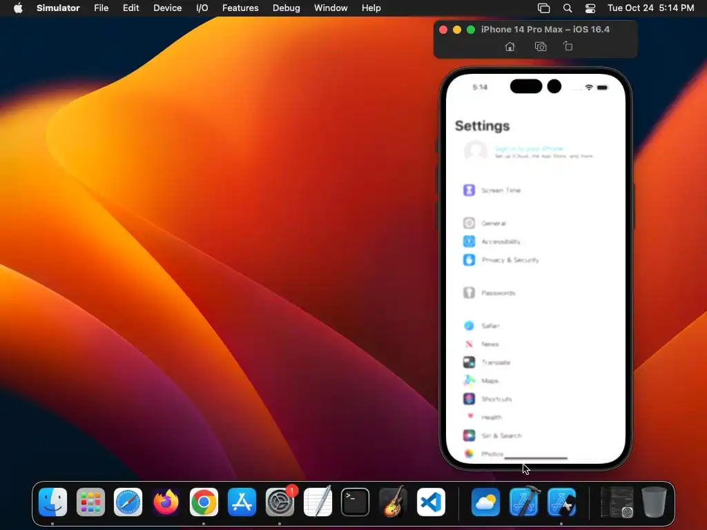The width and height of the screenshot is (707, 530).
Task: Open News settings icon
Action: pyautogui.click(x=469, y=344)
